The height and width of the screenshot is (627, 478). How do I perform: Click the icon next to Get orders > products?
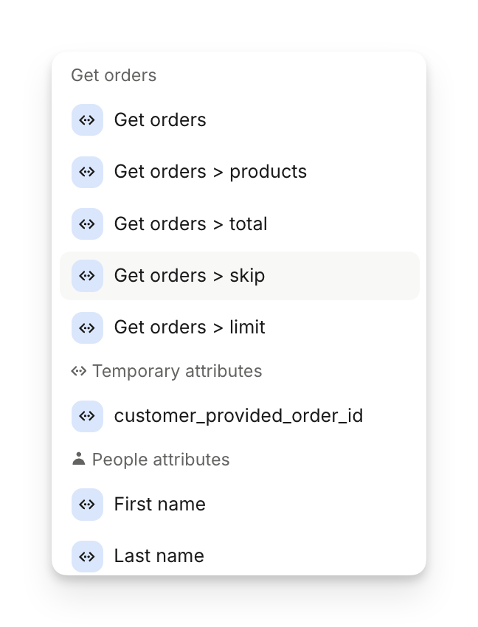tap(87, 172)
